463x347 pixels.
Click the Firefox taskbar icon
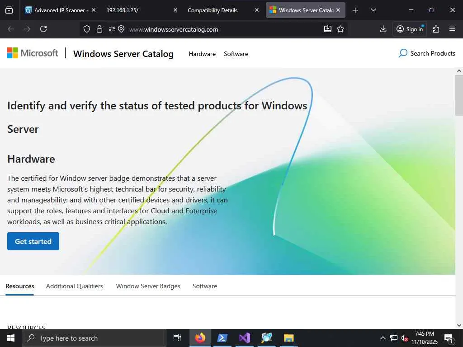pos(200,338)
